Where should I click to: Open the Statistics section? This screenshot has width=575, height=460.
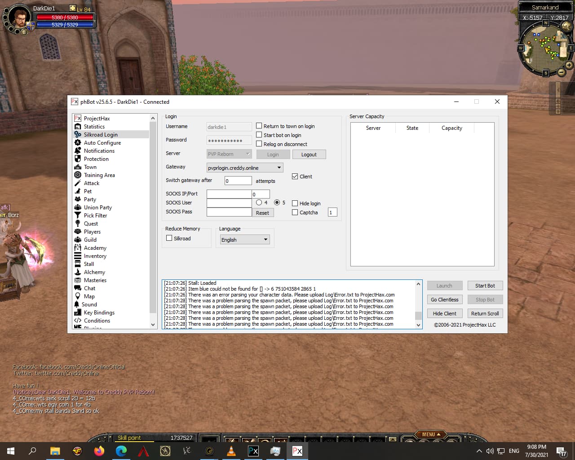pyautogui.click(x=94, y=127)
